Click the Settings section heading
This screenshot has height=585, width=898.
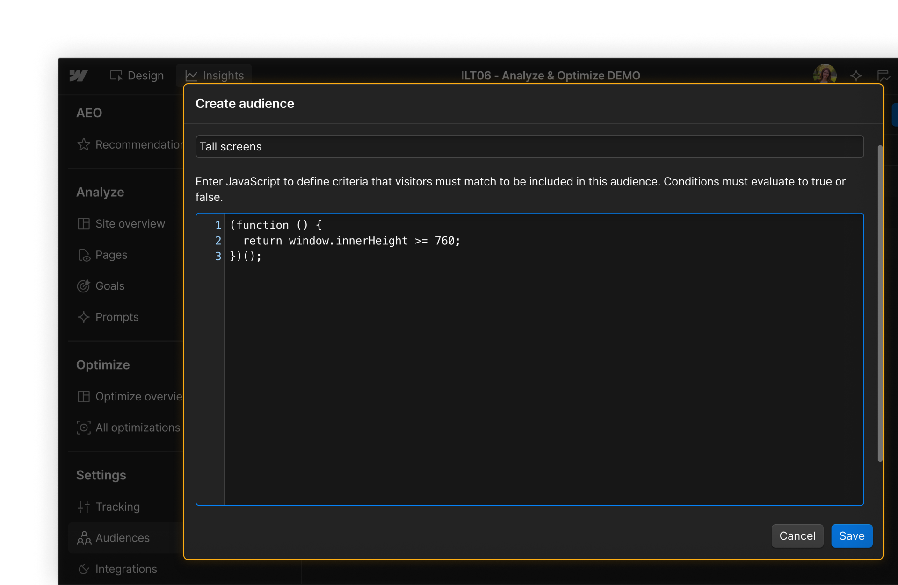[x=101, y=475]
